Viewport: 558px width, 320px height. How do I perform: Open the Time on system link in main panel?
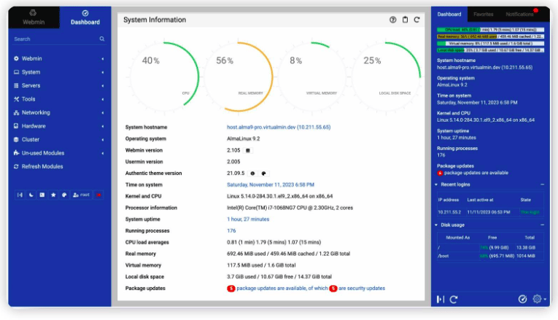coord(271,184)
